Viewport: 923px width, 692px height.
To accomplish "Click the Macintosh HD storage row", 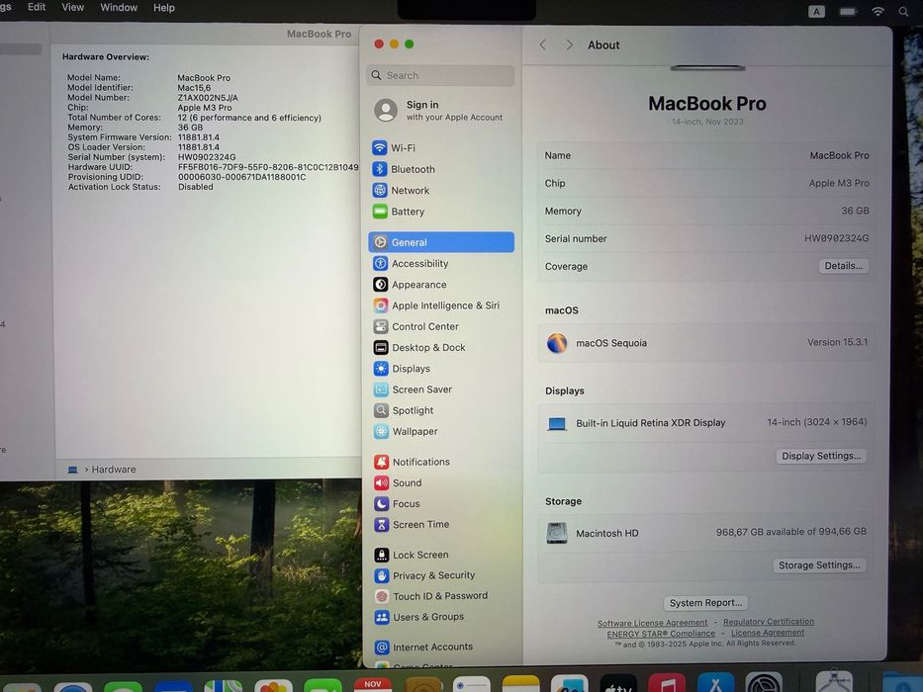I will [x=705, y=533].
